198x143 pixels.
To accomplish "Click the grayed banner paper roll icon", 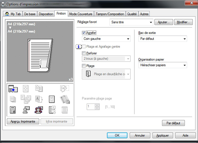I will pyautogui.click(x=65, y=110).
